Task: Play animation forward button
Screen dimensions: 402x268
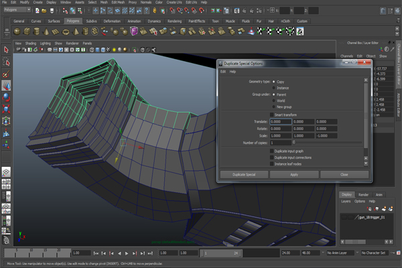Action: tap(127, 253)
